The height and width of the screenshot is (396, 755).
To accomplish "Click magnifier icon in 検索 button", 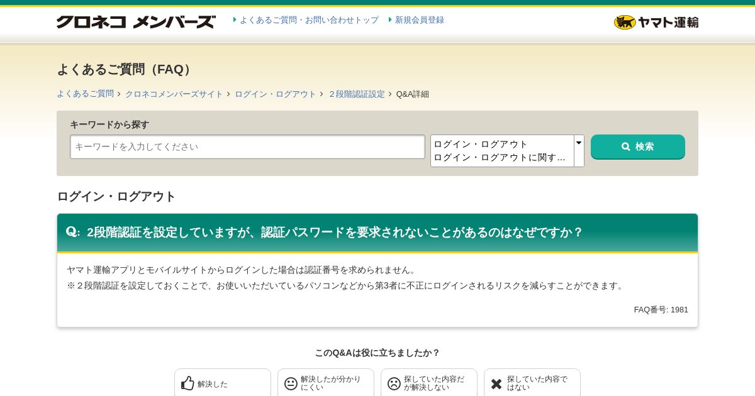I will [x=626, y=146].
